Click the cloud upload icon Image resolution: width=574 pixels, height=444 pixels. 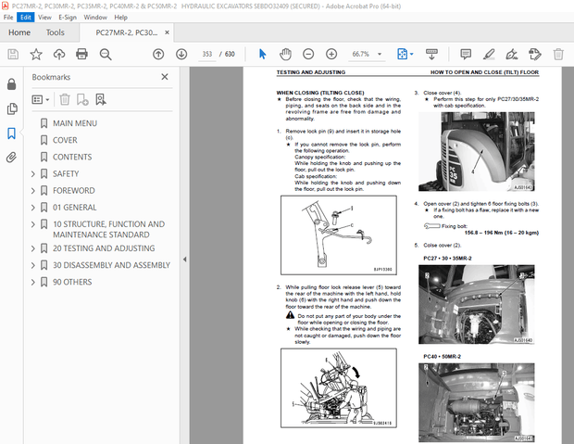click(59, 55)
